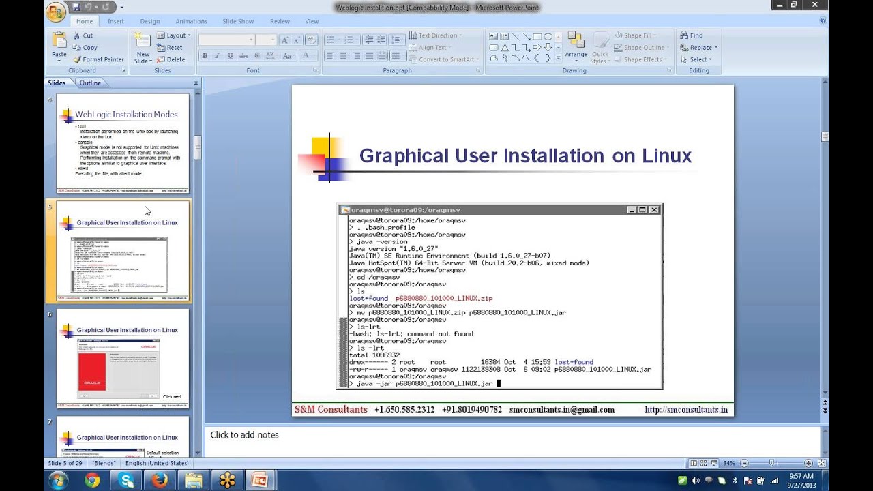Viewport: 873px width, 491px height.
Task: Open the Design ribbon tab
Action: pyautogui.click(x=150, y=21)
